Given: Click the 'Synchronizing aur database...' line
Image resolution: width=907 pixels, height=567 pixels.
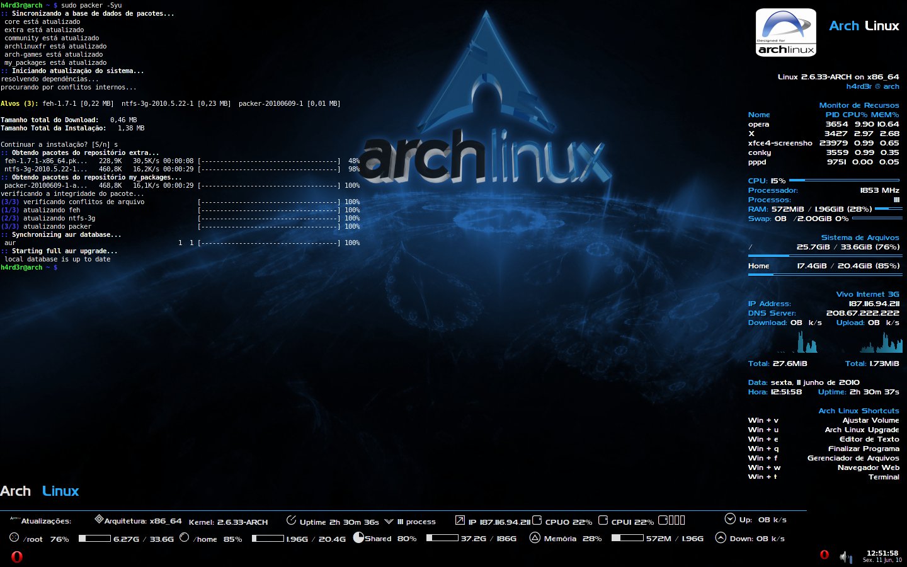Looking at the screenshot, I should [61, 234].
